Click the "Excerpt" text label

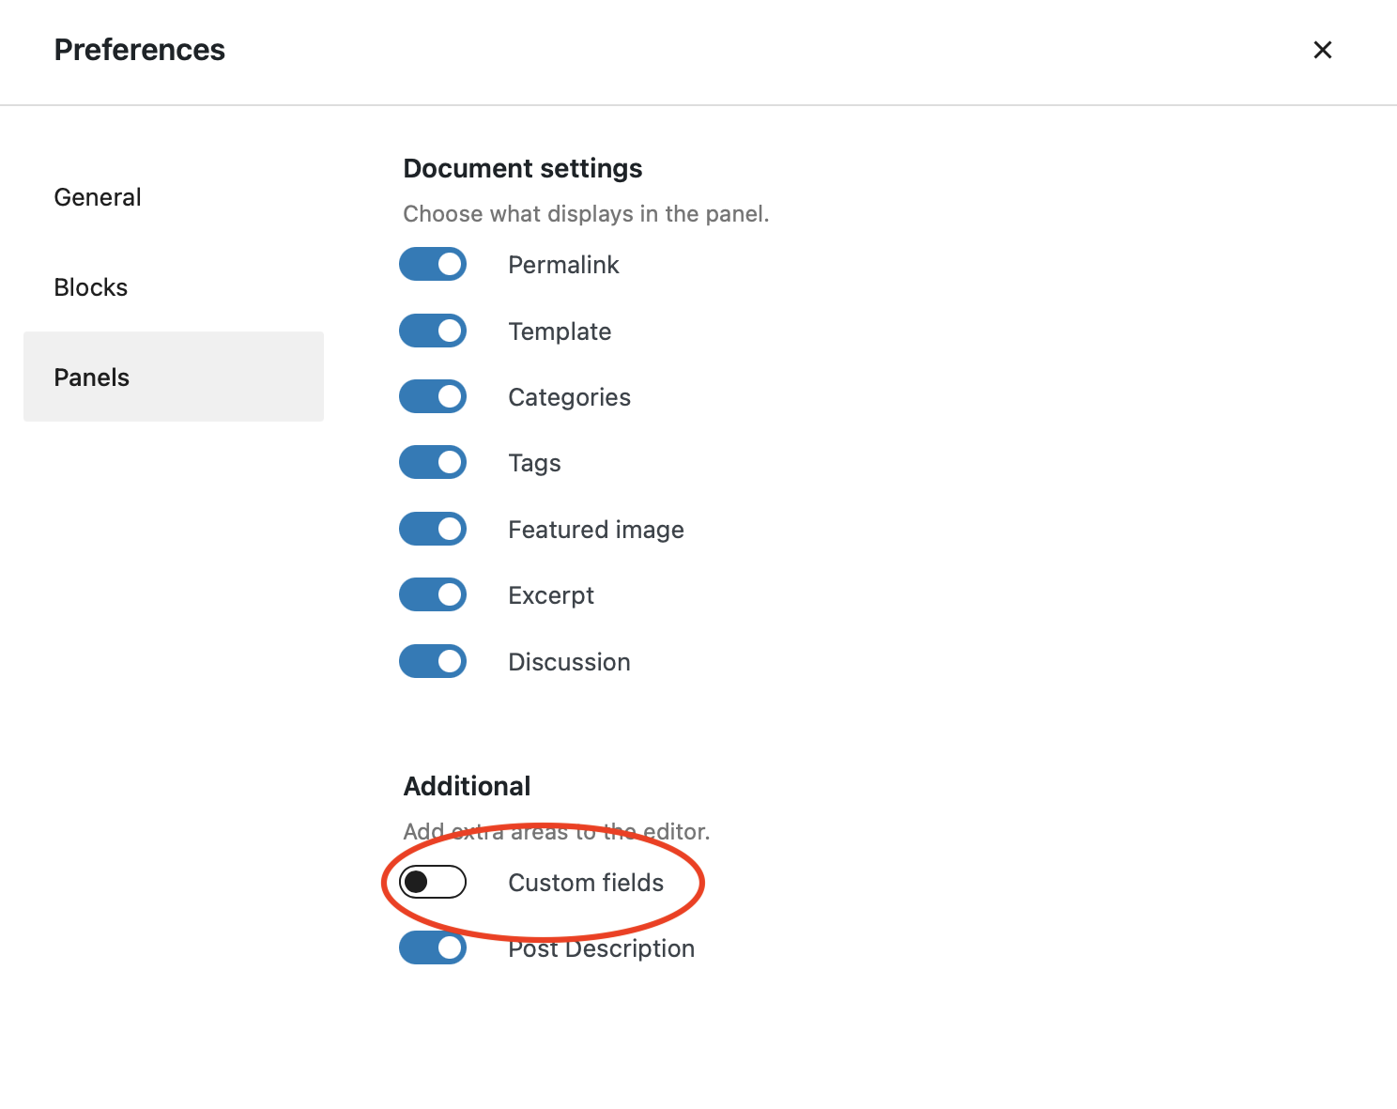[551, 595]
